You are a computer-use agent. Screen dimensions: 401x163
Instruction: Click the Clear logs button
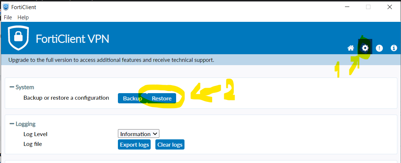(170, 144)
